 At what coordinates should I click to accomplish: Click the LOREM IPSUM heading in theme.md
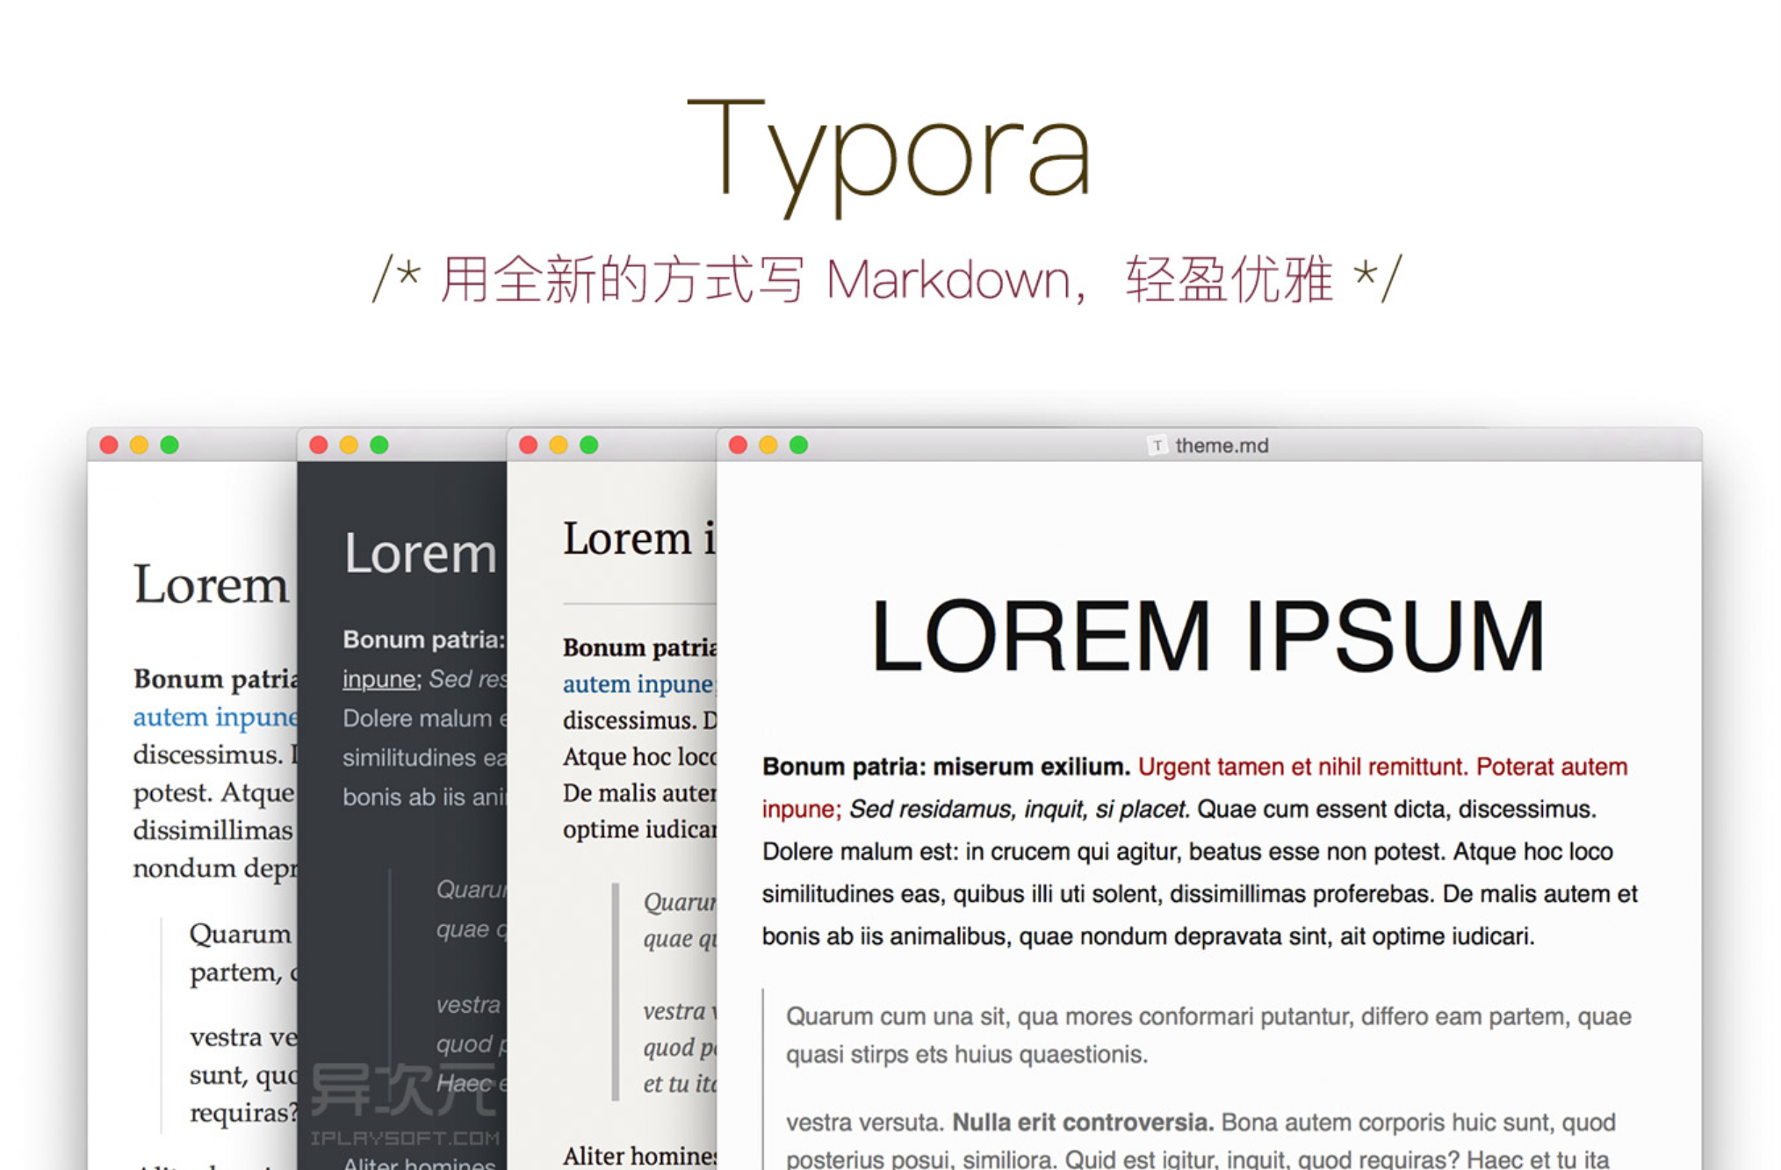[1208, 636]
